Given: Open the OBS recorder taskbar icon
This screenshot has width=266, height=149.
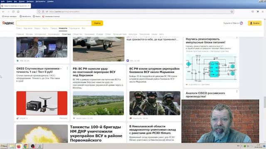Looking at the screenshot, I should (x=33, y=146).
